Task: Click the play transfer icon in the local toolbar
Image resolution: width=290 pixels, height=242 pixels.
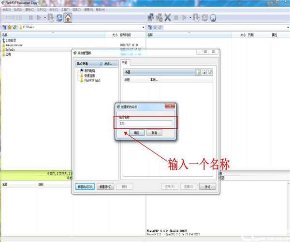Action: (39, 18)
